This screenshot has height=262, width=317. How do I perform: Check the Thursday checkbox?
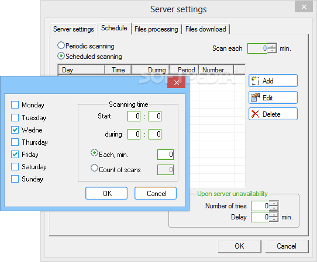point(15,142)
